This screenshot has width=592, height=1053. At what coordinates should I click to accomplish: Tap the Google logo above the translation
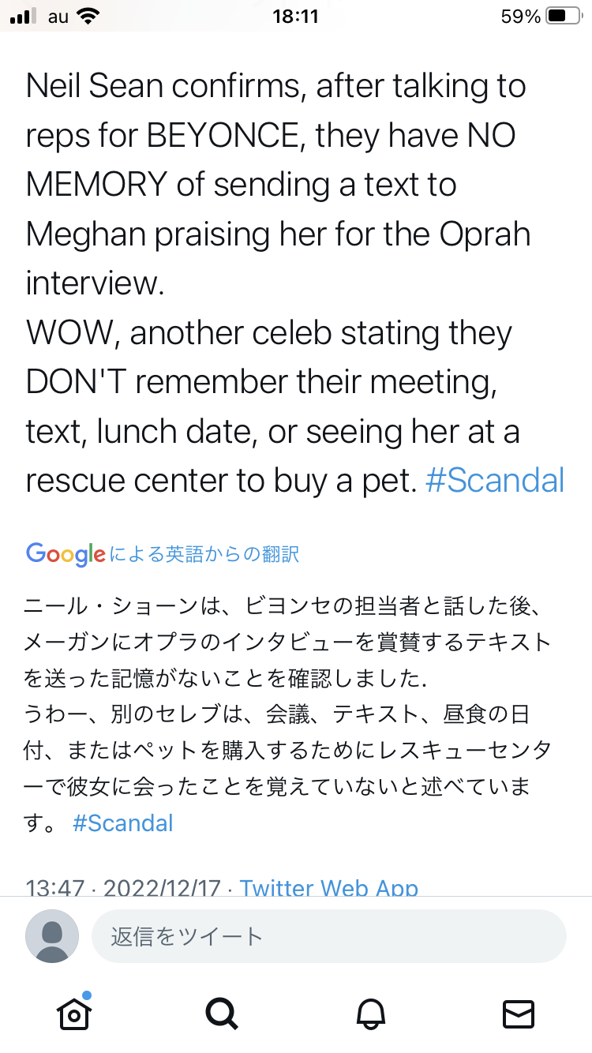click(x=63, y=553)
